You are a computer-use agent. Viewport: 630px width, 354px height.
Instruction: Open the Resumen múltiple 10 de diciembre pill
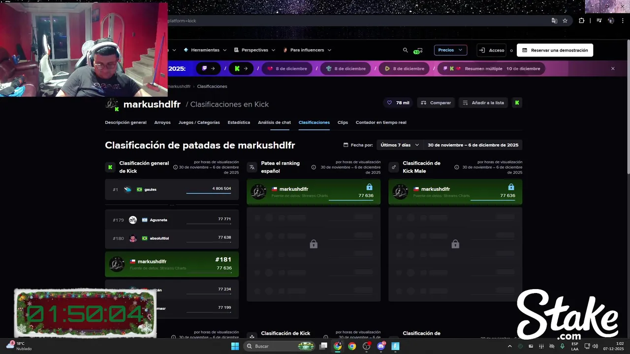(x=492, y=69)
